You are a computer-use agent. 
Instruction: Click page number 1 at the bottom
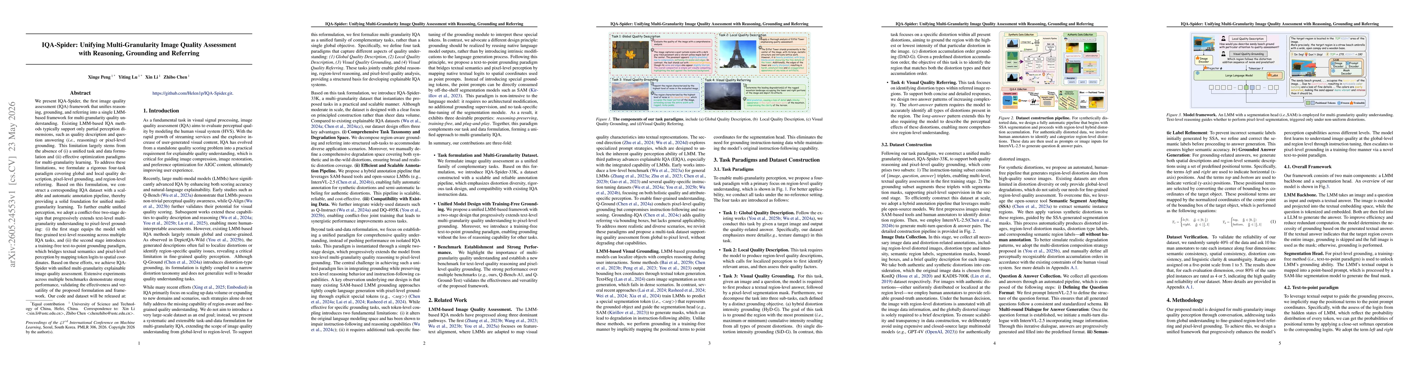pyautogui.click(x=139, y=343)
